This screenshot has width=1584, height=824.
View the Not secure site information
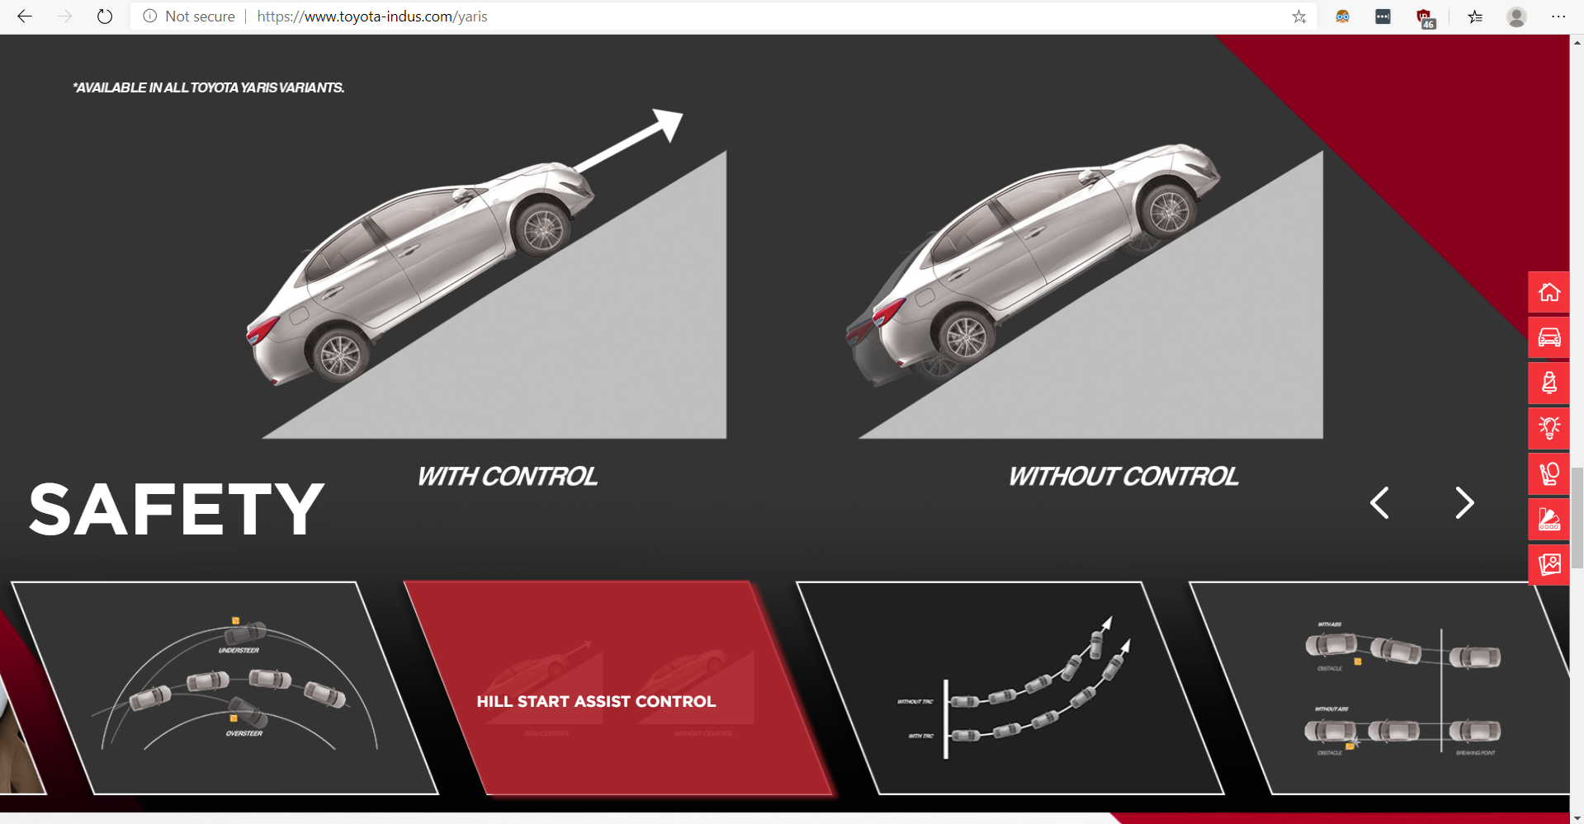[189, 16]
